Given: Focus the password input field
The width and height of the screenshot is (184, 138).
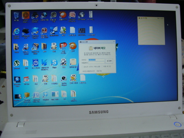Looking at the screenshot, I should coord(96,63).
